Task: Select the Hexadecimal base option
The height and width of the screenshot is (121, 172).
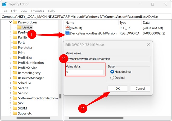Action: 112,72
